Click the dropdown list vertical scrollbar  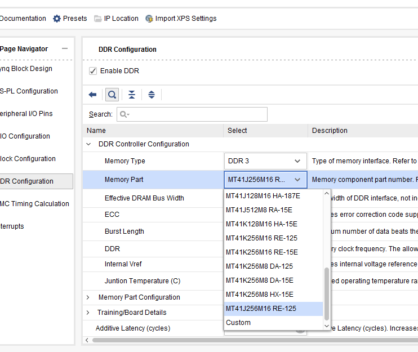coord(326,293)
